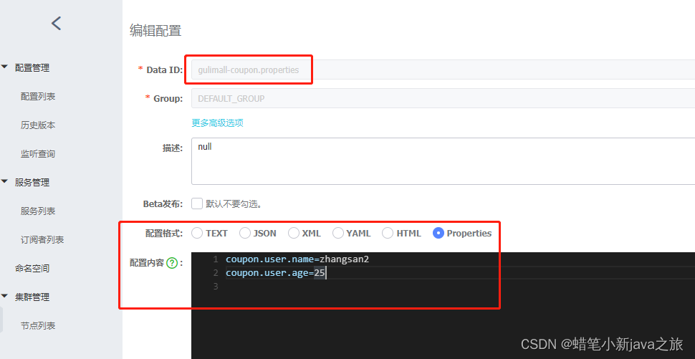Click the 编辑配置 page title

tap(155, 31)
